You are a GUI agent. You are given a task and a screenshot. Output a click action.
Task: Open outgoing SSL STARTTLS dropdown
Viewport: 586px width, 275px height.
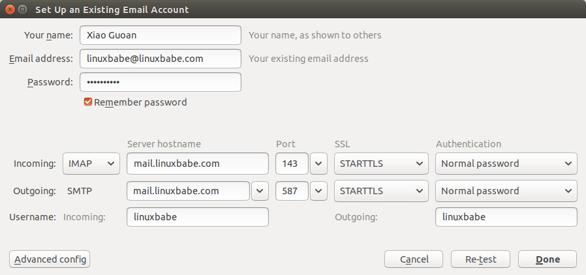coord(380,191)
